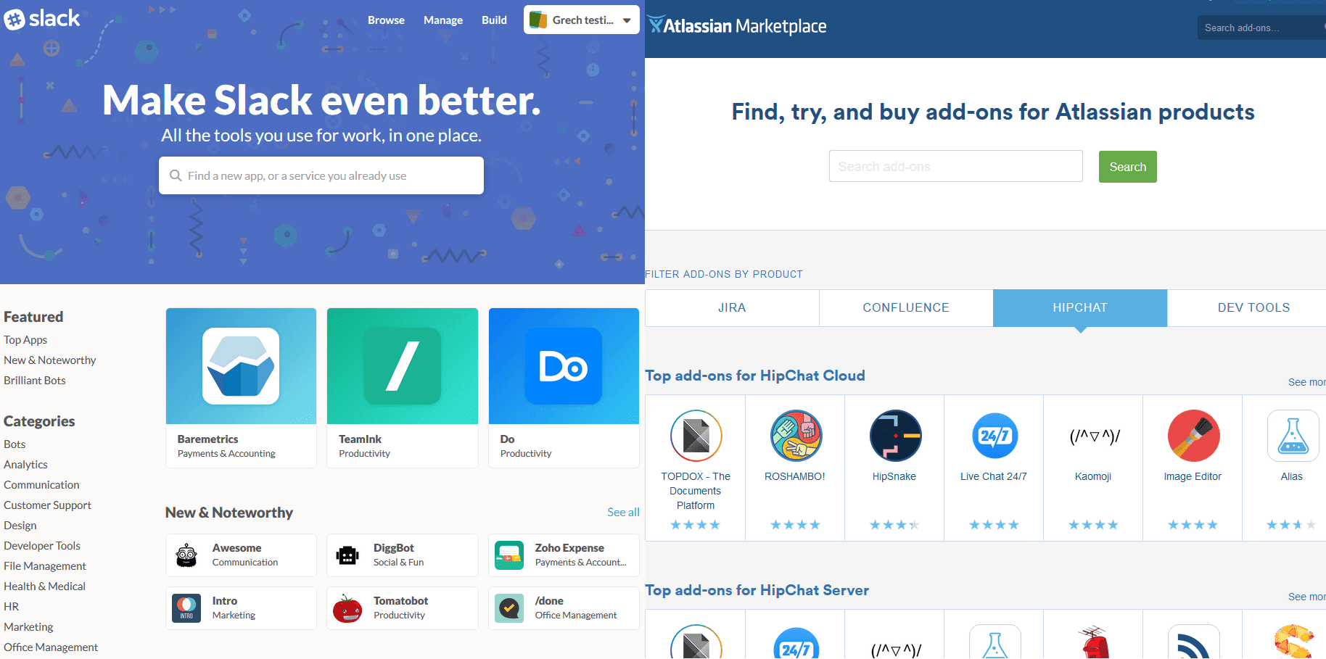Select the HIPCHAT product tab

[x=1080, y=307]
